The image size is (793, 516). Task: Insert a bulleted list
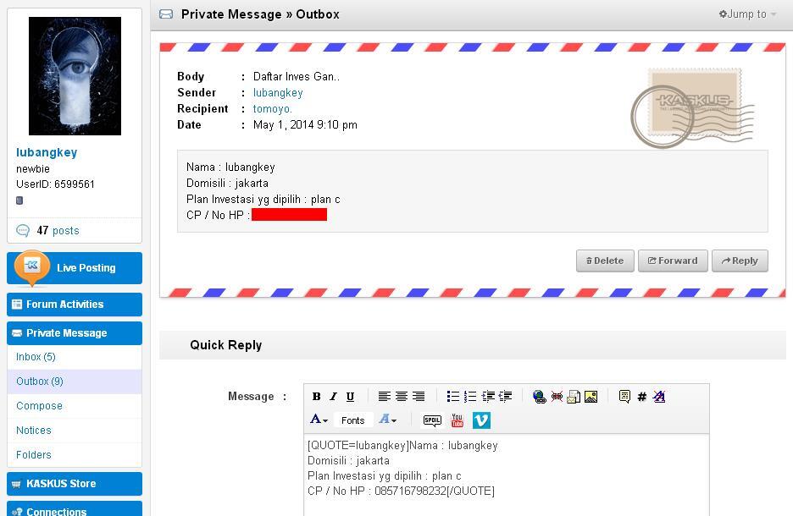click(453, 397)
